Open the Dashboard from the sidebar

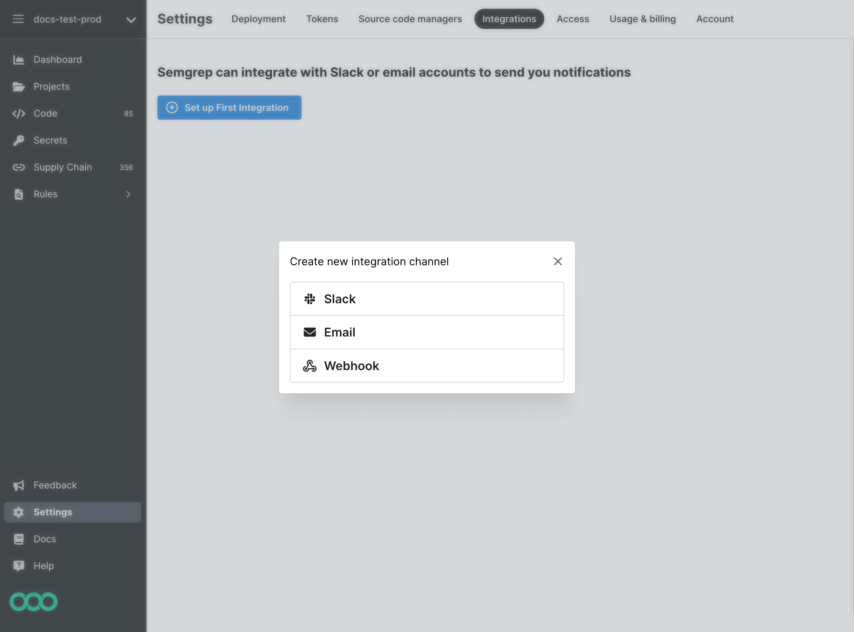point(19,60)
